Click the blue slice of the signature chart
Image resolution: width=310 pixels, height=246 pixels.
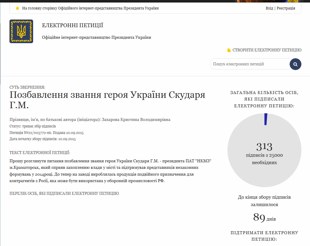click(266, 119)
